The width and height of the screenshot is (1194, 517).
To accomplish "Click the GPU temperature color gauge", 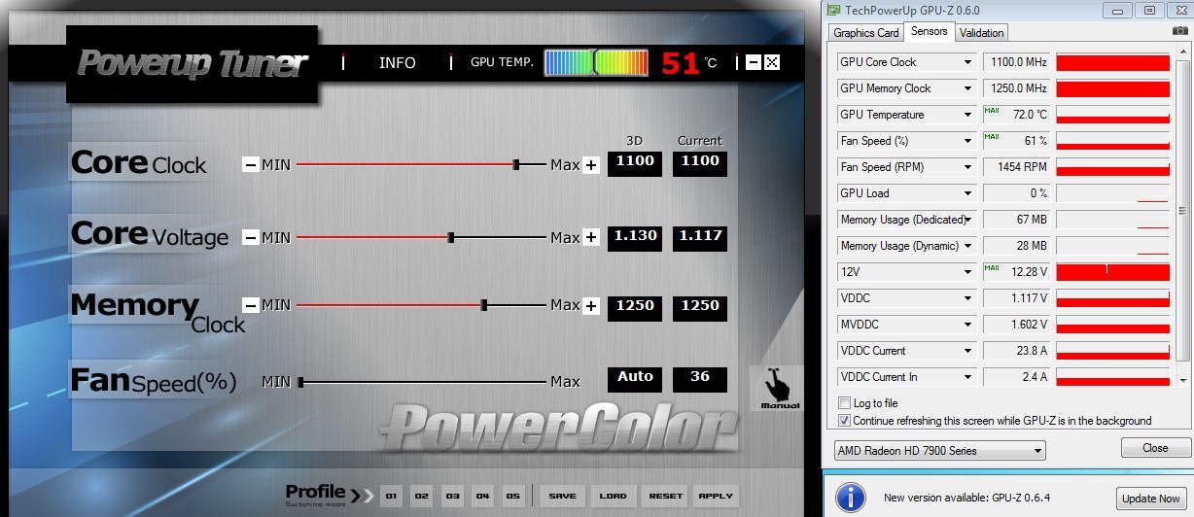I will pyautogui.click(x=596, y=62).
